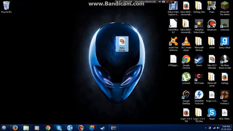Open Firefox from the taskbar
This screenshot has width=233, height=131.
click(x=15, y=128)
